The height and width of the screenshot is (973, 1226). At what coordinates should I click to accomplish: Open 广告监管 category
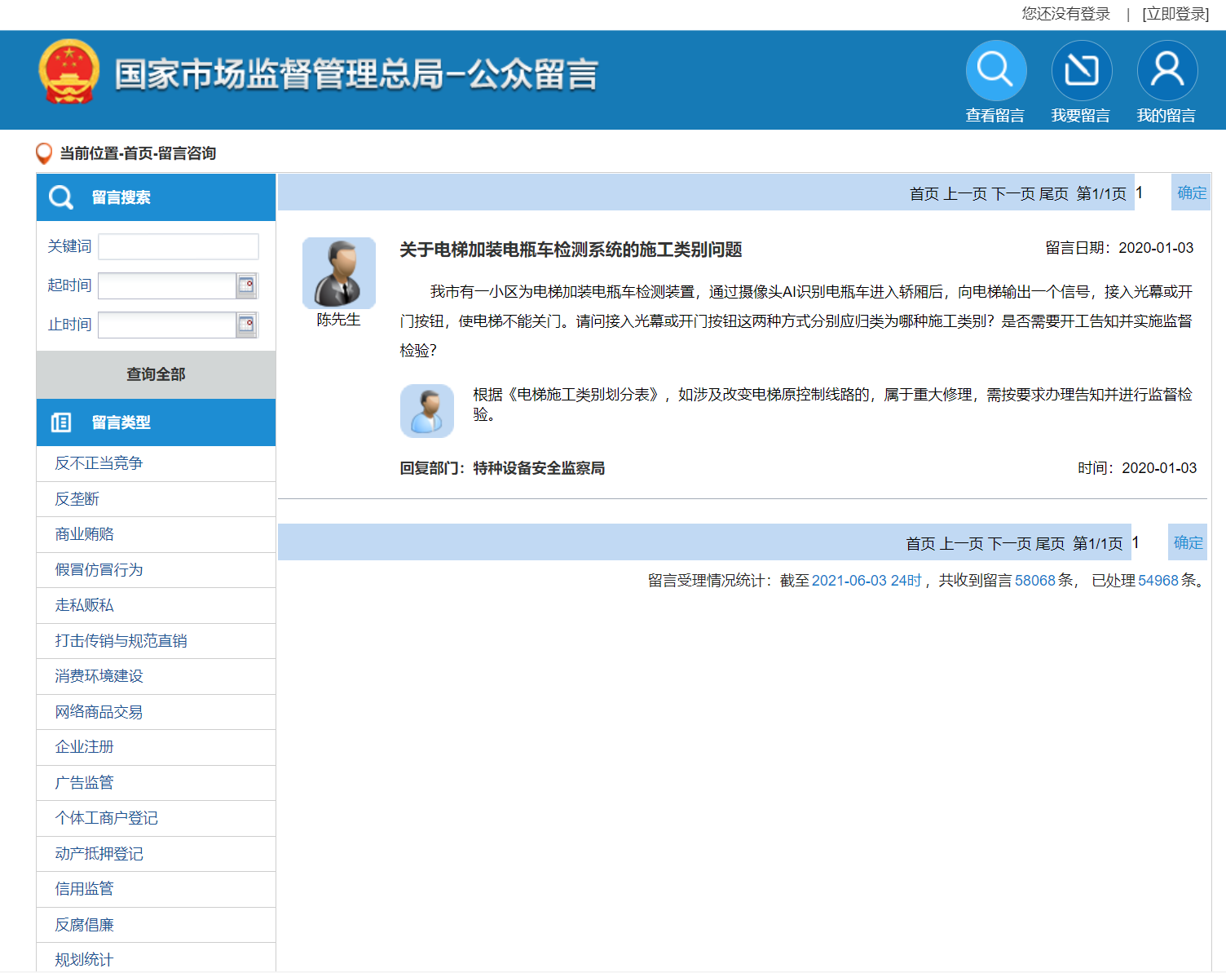click(84, 783)
